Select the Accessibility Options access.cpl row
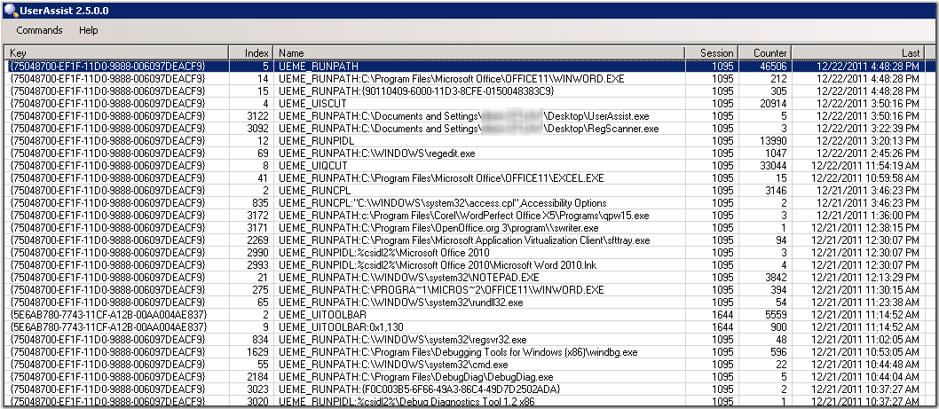The image size is (939, 409). click(x=442, y=203)
